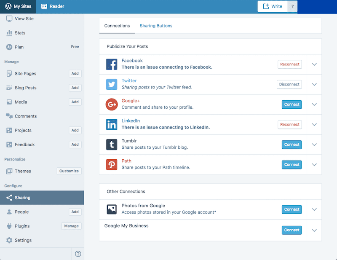
Task: Click the Photos from Google image icon
Action: [x=112, y=209]
